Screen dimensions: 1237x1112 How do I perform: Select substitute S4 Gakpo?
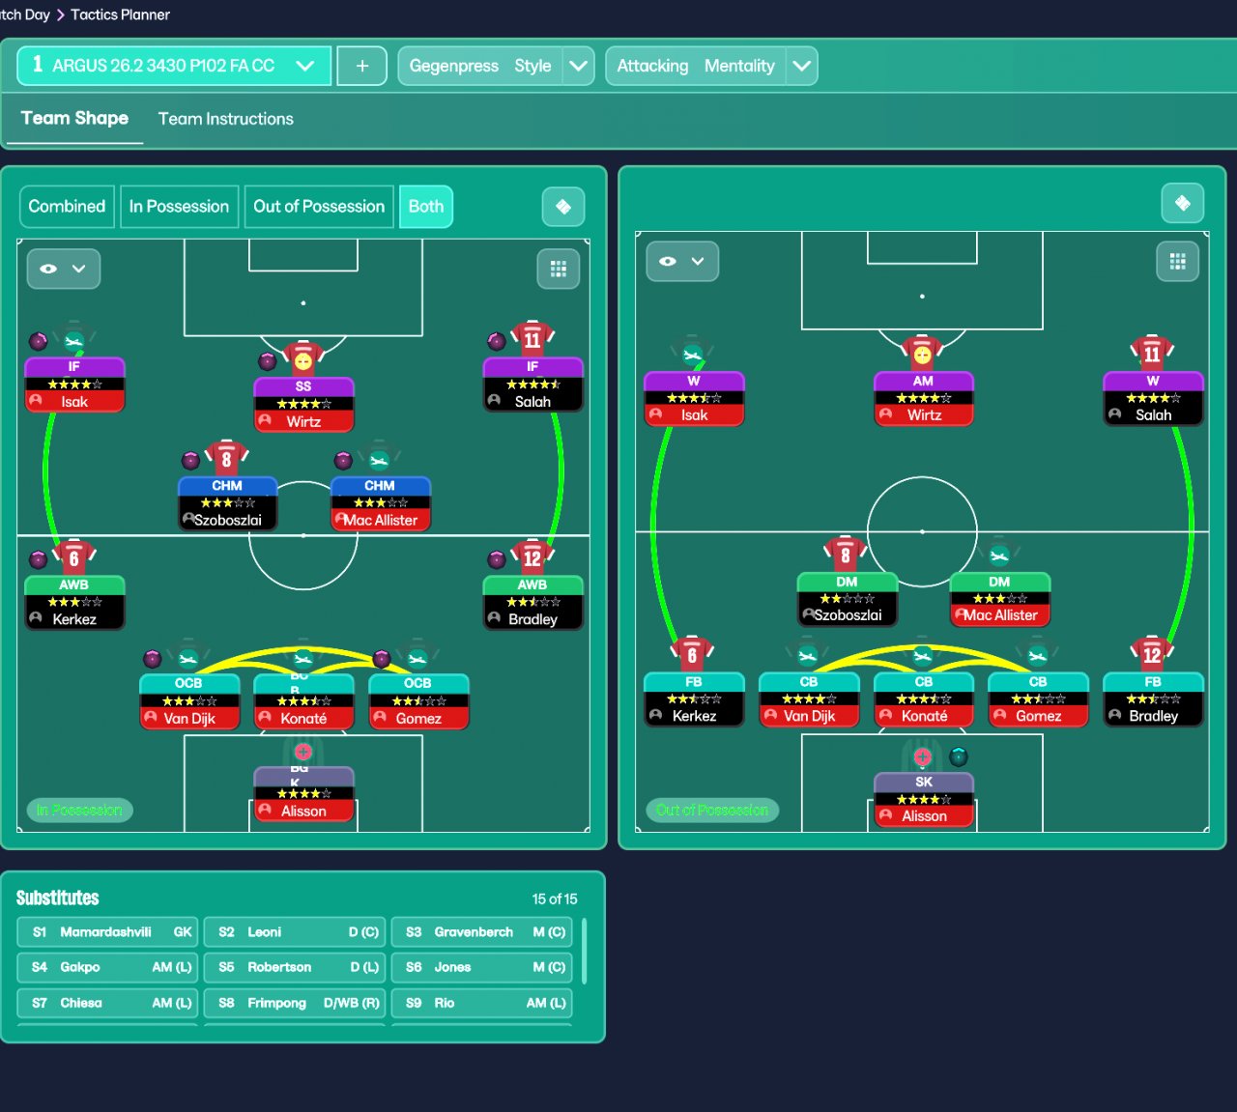coord(107,967)
